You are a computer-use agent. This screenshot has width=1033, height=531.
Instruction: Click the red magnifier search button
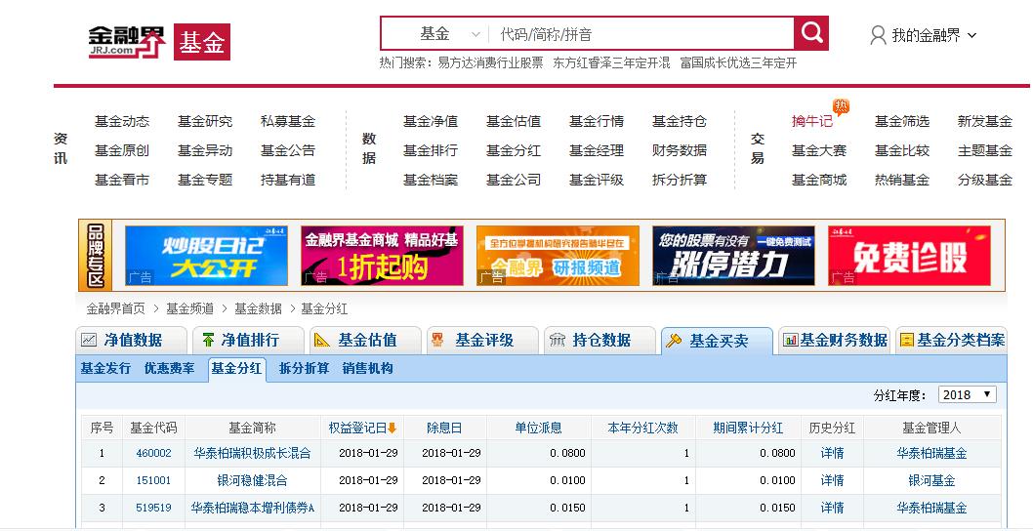pyautogui.click(x=811, y=33)
